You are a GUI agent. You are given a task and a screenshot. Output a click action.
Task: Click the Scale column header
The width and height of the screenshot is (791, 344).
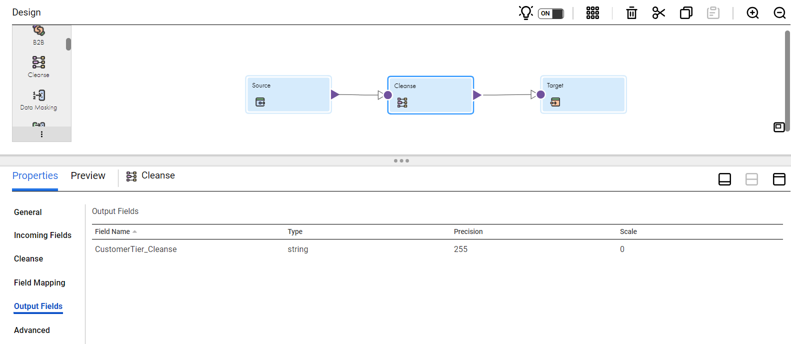(x=628, y=231)
